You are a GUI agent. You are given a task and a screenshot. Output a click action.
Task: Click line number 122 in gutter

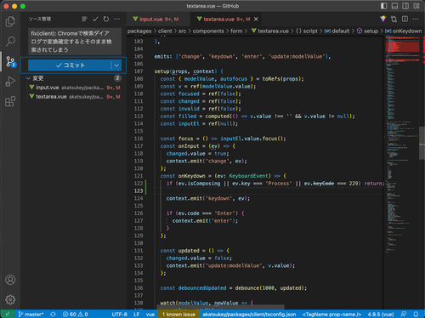(139, 183)
